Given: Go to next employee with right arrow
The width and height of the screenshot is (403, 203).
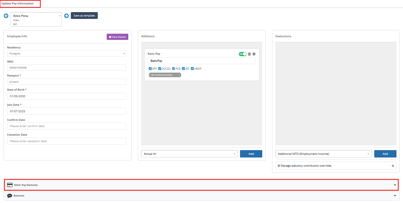Looking at the screenshot, I should (66, 16).
